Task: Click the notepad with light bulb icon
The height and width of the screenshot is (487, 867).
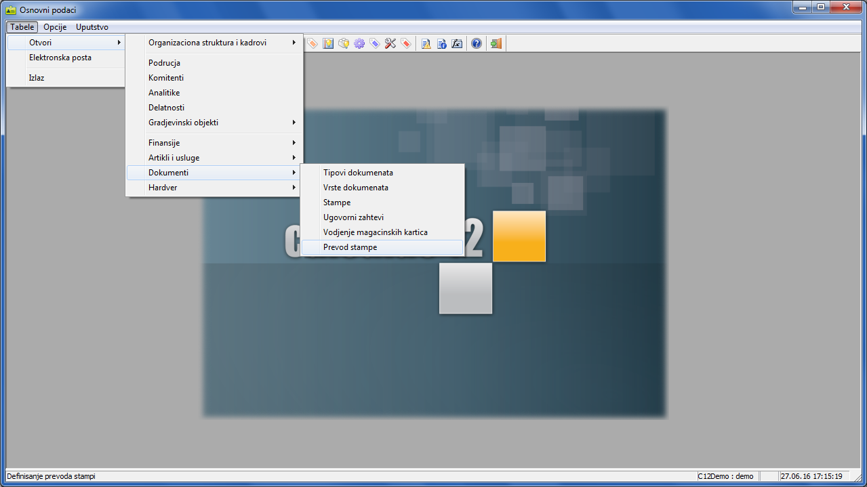Action: click(328, 43)
